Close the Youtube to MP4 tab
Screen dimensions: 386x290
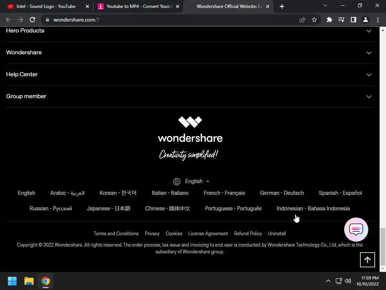178,7
